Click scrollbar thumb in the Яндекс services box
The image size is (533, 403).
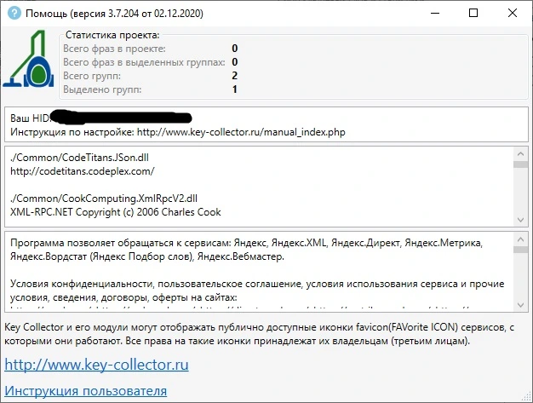click(520, 250)
